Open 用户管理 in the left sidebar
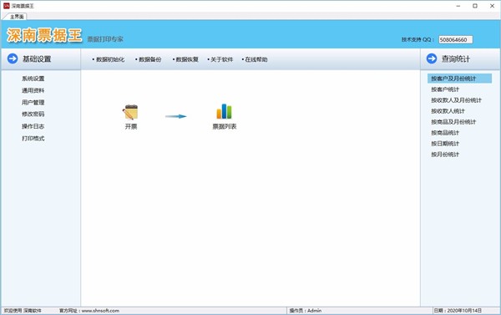The width and height of the screenshot is (501, 315). point(33,102)
